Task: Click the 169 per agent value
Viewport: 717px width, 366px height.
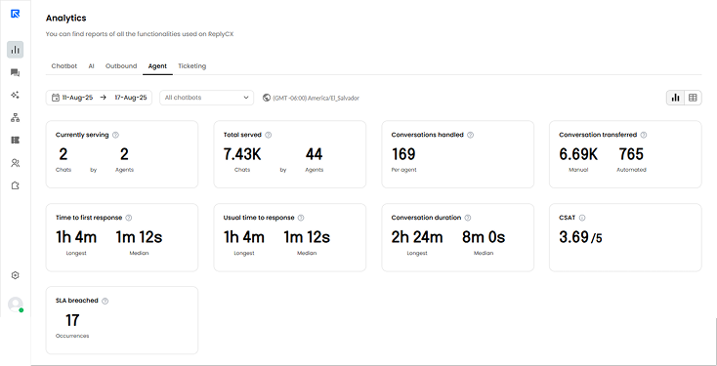Action: point(403,154)
